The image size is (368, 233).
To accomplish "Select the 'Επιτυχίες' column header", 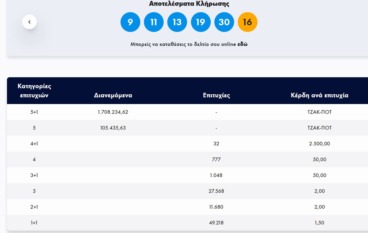I will (x=216, y=95).
